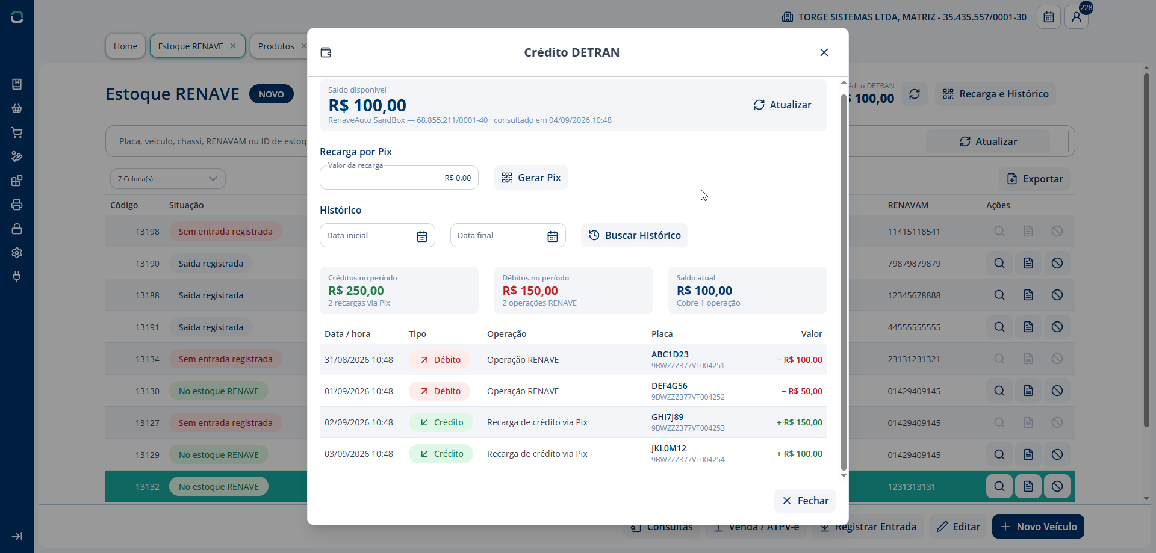Screen dimensions: 1156x553
Task: Click the cancel icon in row 13191
Action: [1057, 327]
